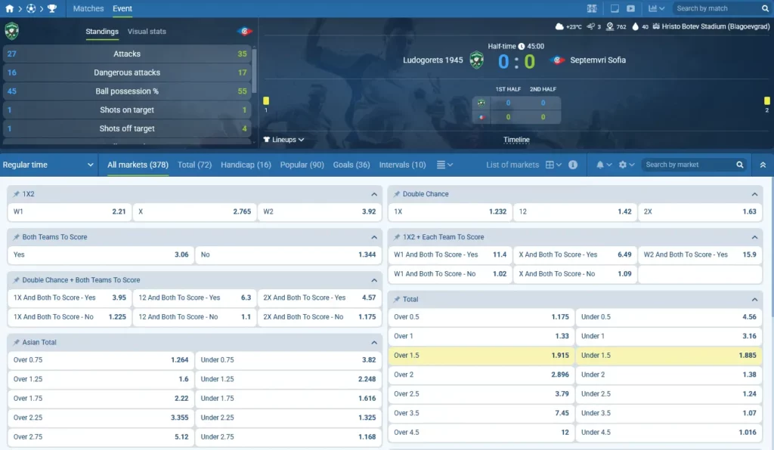Show Total (72) markets
774x450 pixels.
tap(194, 165)
